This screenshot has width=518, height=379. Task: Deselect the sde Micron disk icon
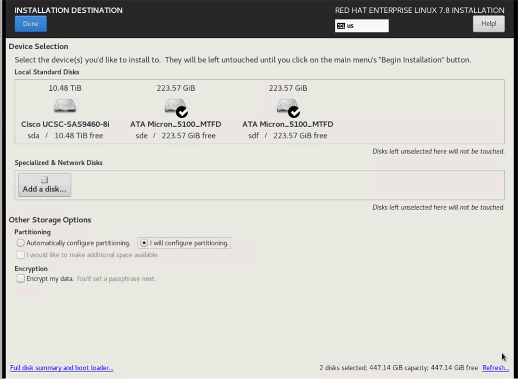[176, 107]
